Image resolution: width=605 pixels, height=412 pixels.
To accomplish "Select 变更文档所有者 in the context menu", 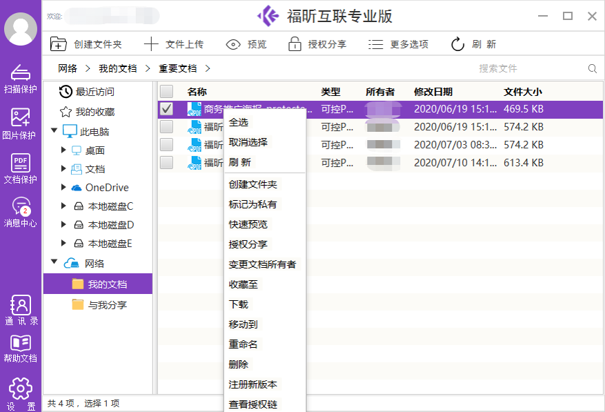I will (x=262, y=264).
